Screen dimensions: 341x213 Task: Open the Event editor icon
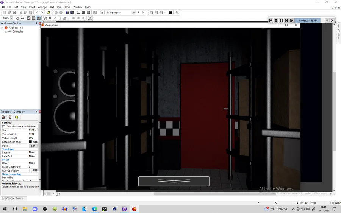tap(83, 12)
